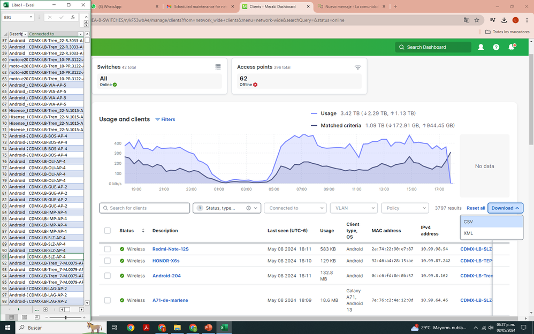This screenshot has width=534, height=334.
Task: Select the HONOR-X6s row checkbox
Action: (x=108, y=261)
